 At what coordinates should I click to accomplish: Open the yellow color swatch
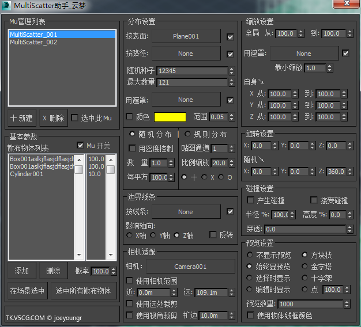pos(170,117)
